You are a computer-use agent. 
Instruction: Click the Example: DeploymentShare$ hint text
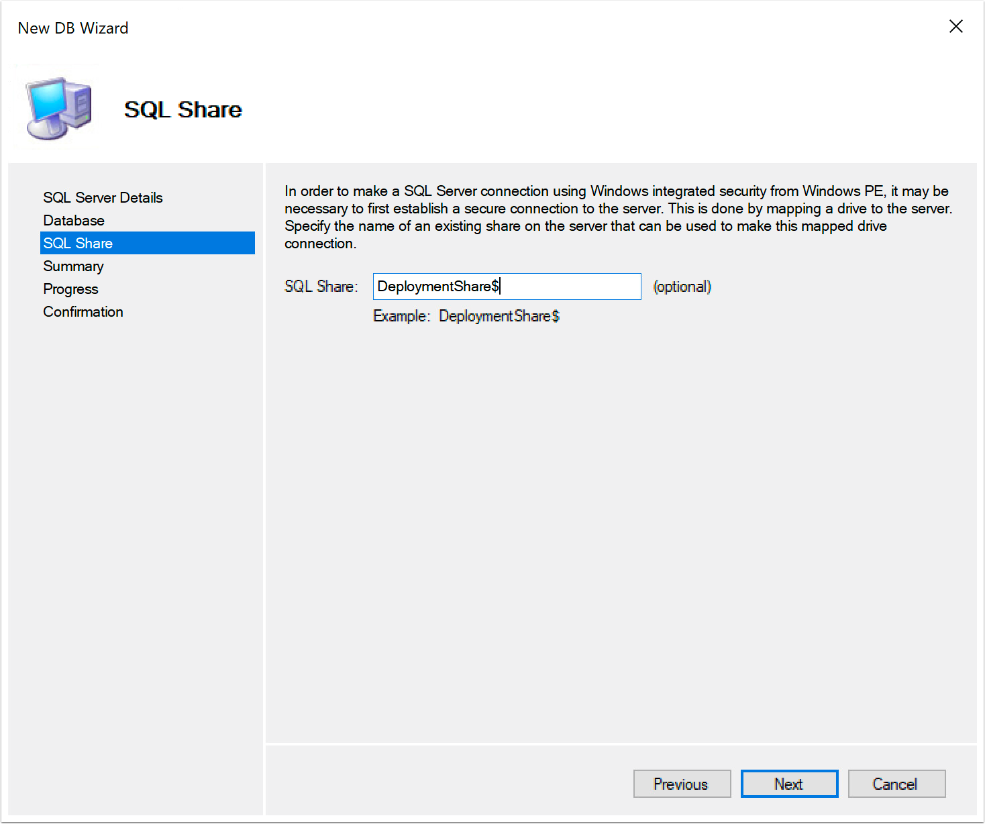pyautogui.click(x=467, y=315)
